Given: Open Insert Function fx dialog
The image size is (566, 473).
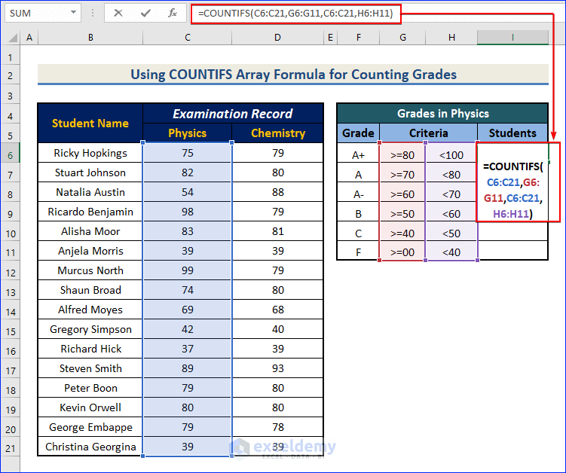Looking at the screenshot, I should click(172, 13).
